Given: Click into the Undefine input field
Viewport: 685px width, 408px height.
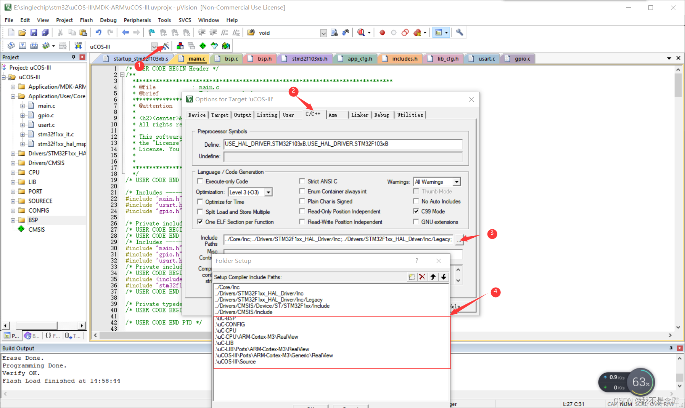Looking at the screenshot, I should pos(343,156).
